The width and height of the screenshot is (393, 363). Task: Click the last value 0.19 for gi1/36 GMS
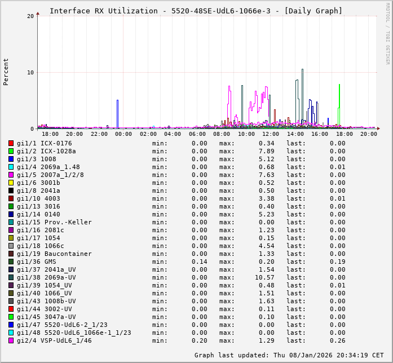[x=337, y=262]
